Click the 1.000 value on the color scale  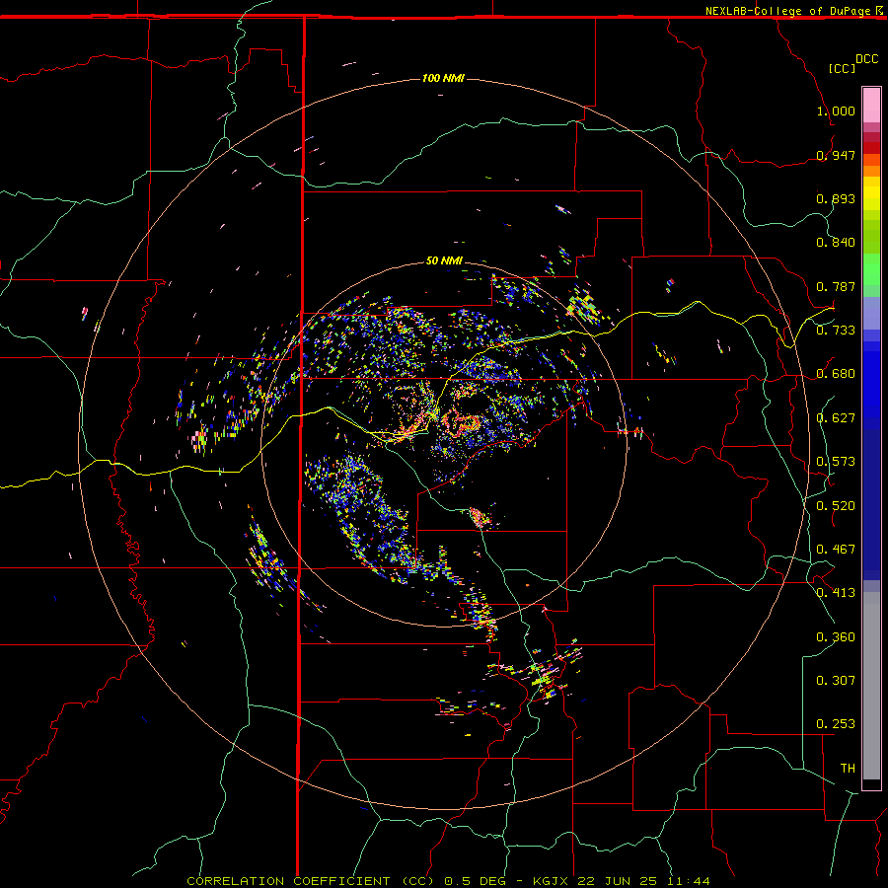point(836,111)
